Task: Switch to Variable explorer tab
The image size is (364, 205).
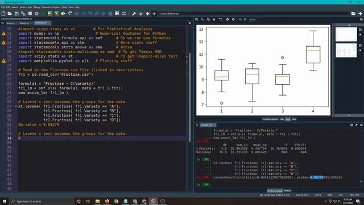Action: (x=270, y=119)
